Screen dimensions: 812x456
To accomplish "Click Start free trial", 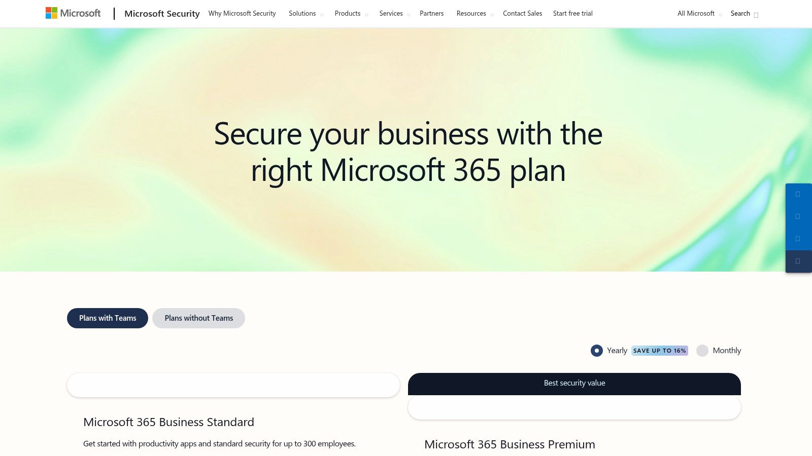I will pos(572,14).
